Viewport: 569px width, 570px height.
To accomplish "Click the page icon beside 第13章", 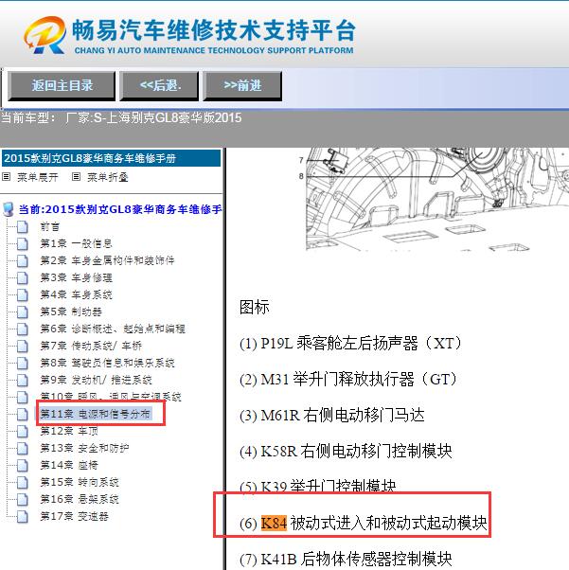I will 23,448.
